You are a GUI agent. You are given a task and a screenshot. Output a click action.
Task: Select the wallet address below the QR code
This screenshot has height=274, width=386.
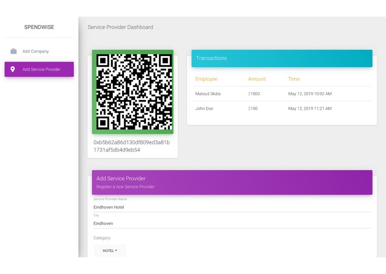(x=132, y=146)
